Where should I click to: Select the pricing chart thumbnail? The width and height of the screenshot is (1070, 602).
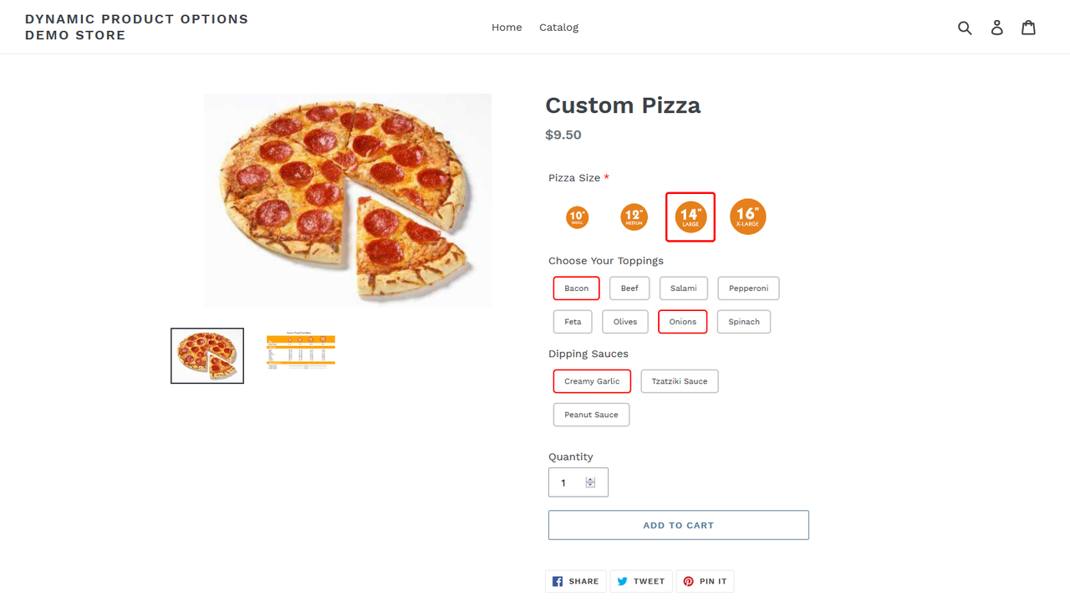(x=300, y=351)
